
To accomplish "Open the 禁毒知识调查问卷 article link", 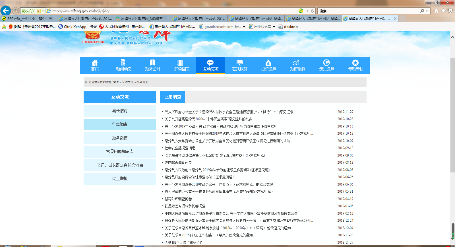I will pos(178,199).
